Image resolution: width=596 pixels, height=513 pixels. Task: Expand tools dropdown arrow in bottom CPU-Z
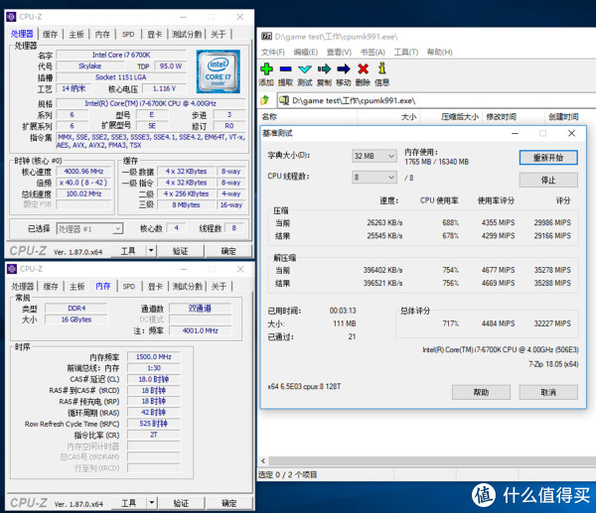[x=152, y=503]
